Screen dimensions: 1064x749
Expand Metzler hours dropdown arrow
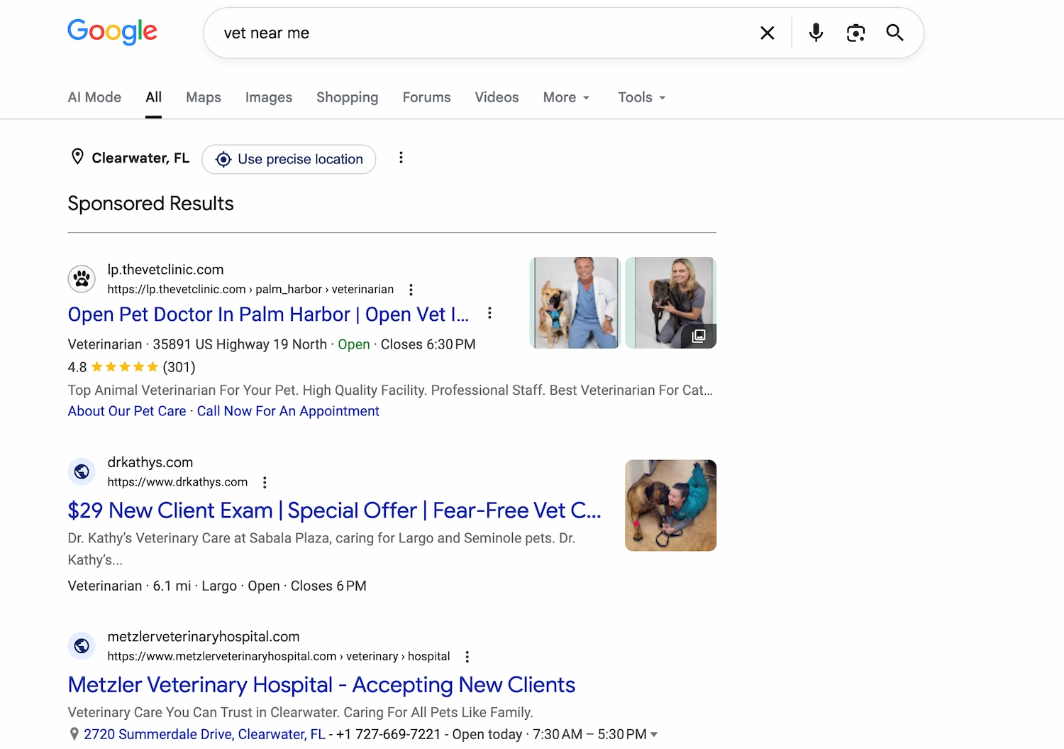click(x=654, y=734)
